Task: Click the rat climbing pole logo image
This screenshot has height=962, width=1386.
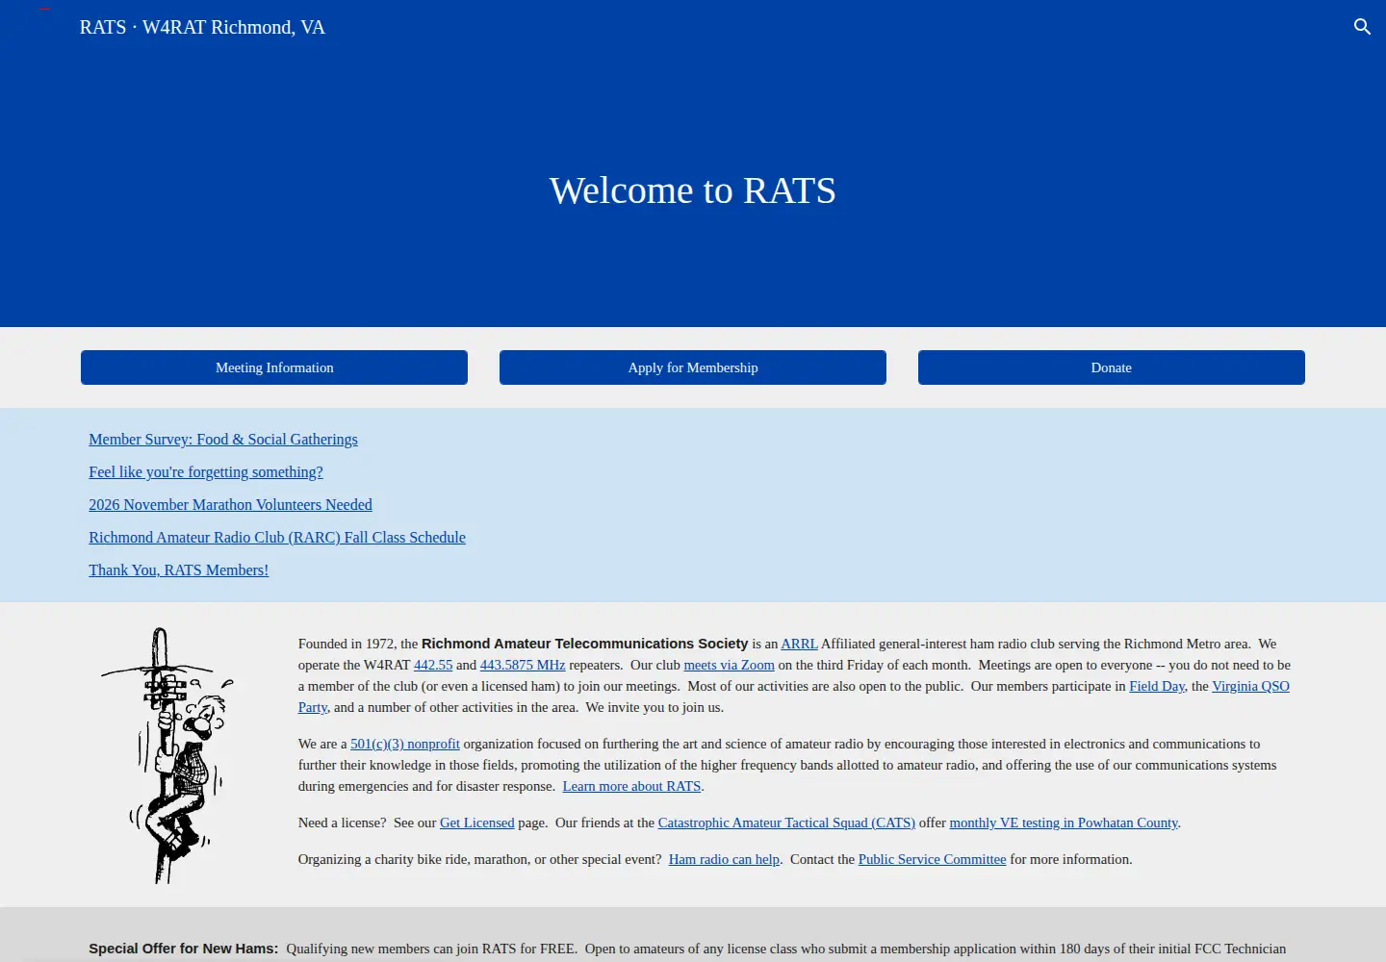Action: 168,755
